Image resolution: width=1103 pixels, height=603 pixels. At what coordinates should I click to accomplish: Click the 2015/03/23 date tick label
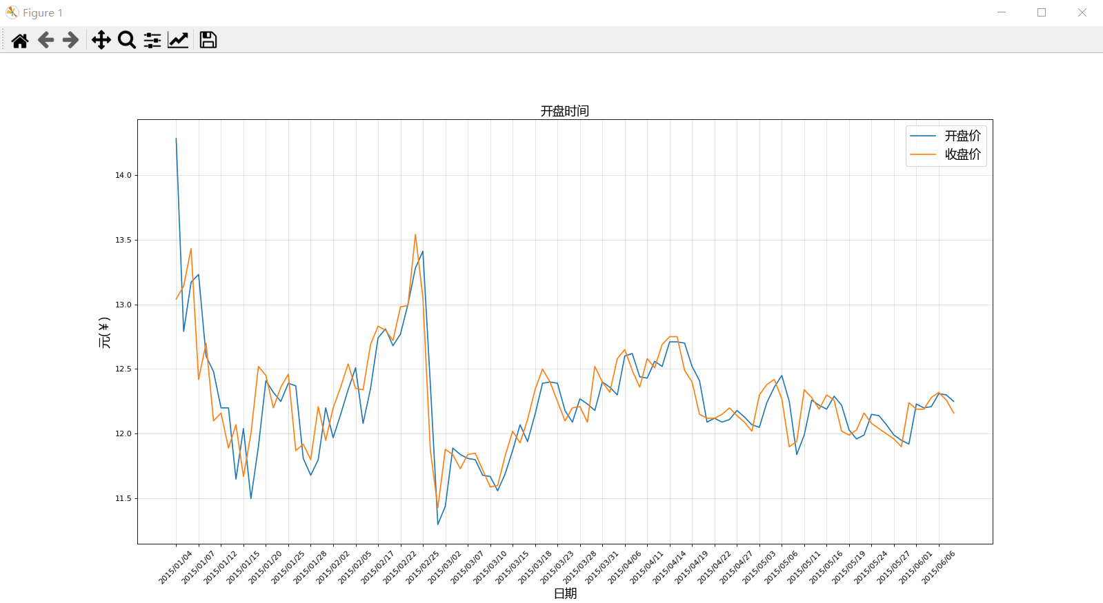coord(557,568)
